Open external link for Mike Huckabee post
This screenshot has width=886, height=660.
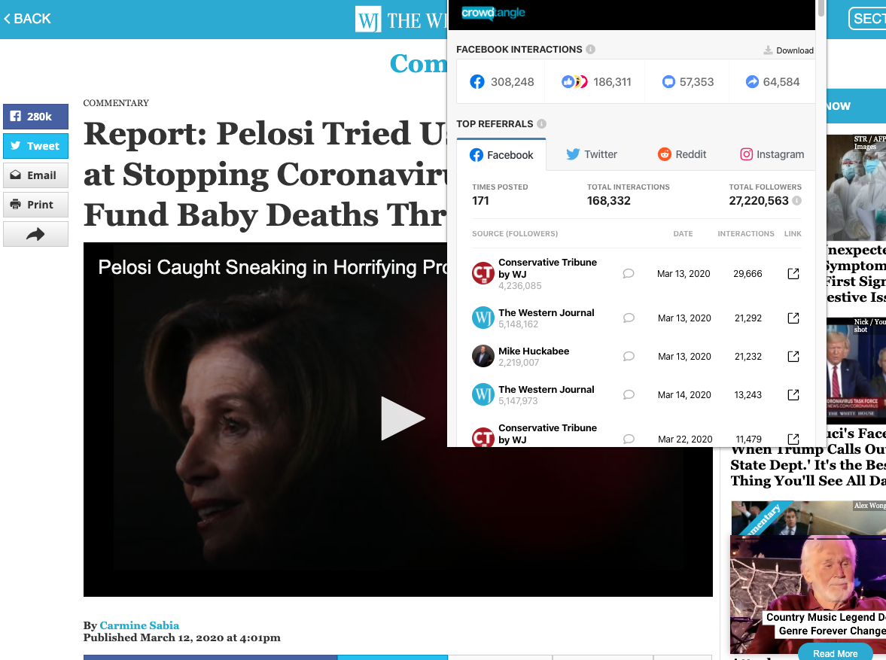793,356
